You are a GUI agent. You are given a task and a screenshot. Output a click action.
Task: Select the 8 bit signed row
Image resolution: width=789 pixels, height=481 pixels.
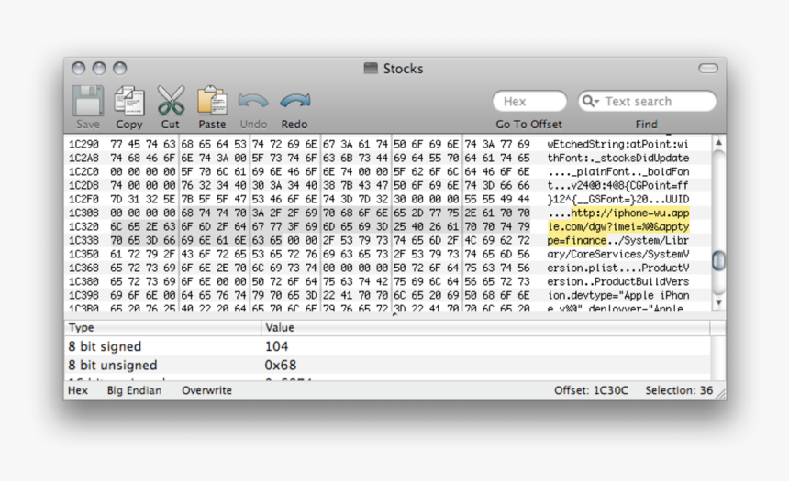tap(387, 346)
